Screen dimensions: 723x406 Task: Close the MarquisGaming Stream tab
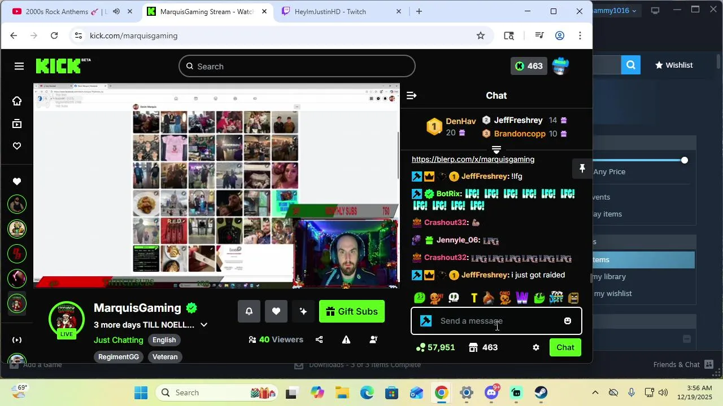(264, 11)
